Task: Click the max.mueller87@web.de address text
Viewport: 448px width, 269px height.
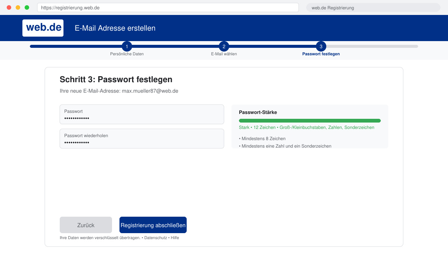Action: (150, 91)
